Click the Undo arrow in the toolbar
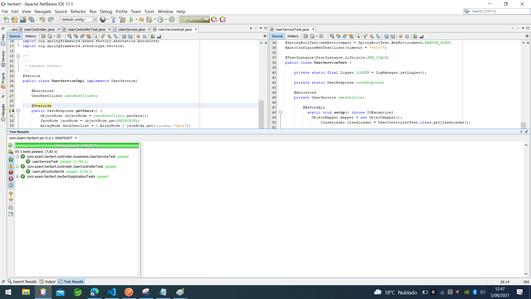This screenshot has height=299, width=531. [41, 19]
